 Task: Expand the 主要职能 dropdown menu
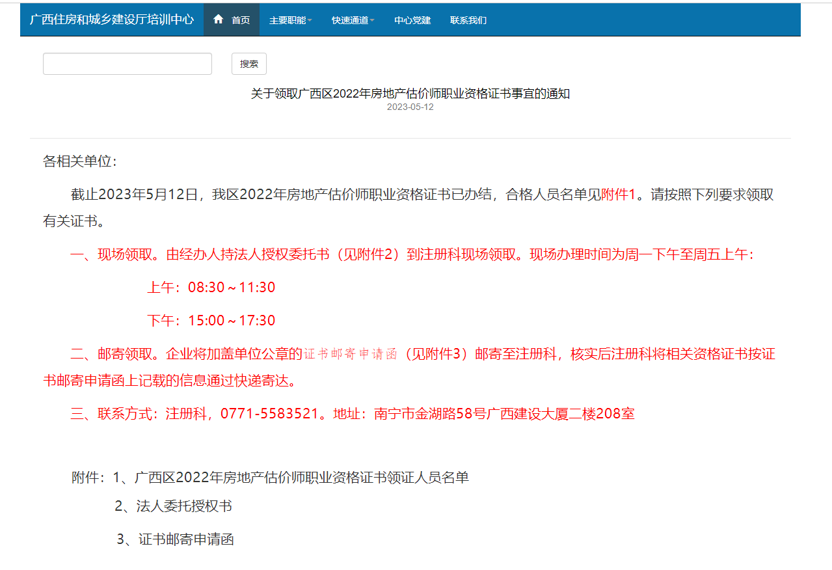coord(290,20)
